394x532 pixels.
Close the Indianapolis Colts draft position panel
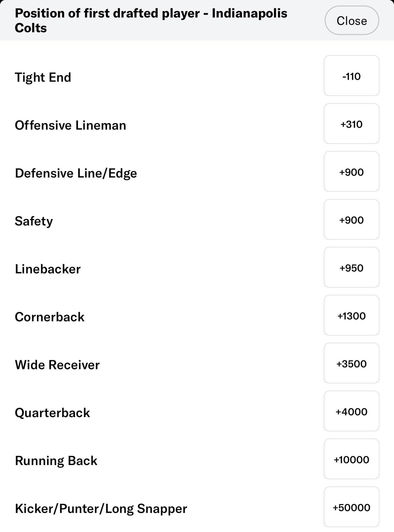[352, 21]
